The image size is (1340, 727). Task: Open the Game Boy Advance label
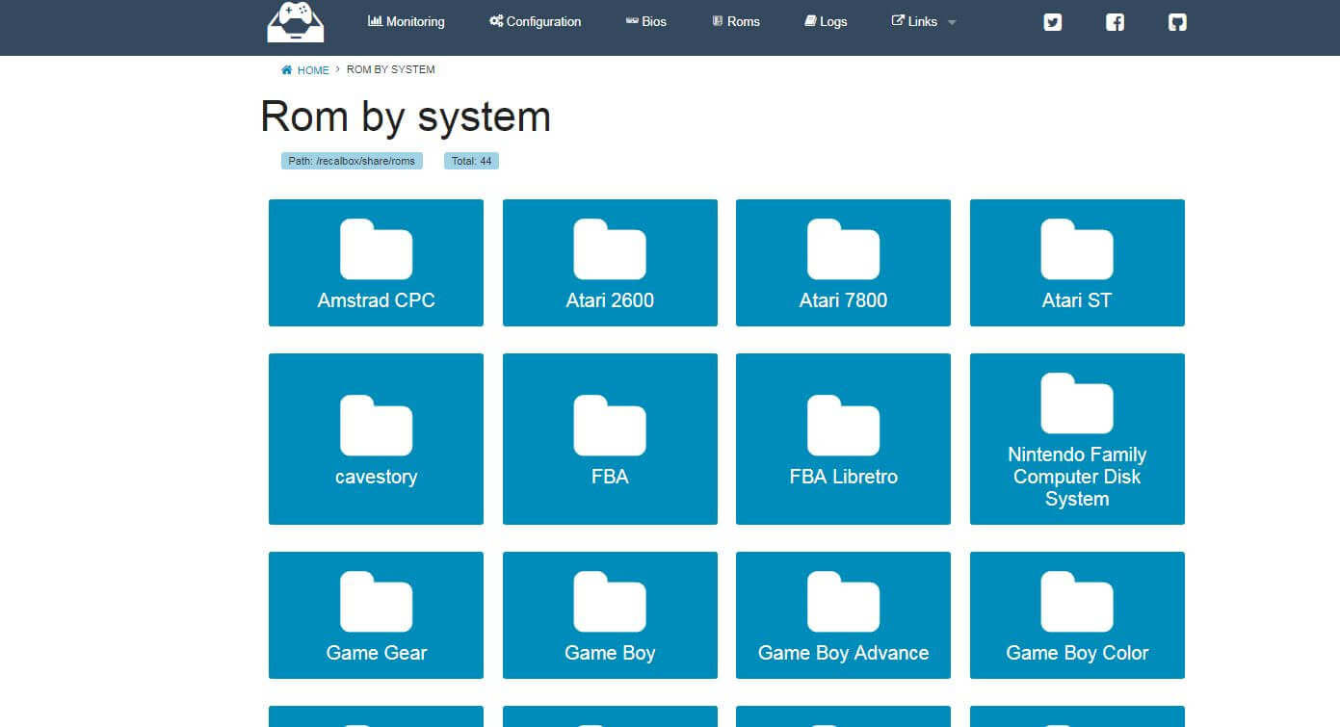843,653
